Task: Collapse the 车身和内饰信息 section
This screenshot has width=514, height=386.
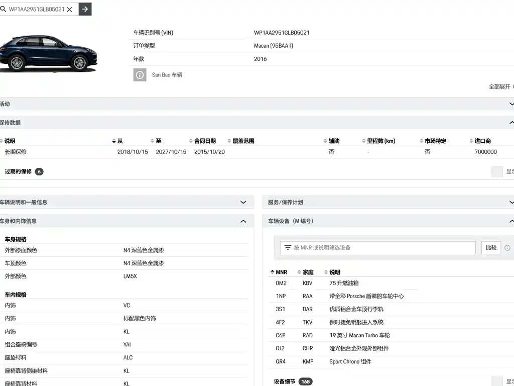Action: click(x=243, y=221)
